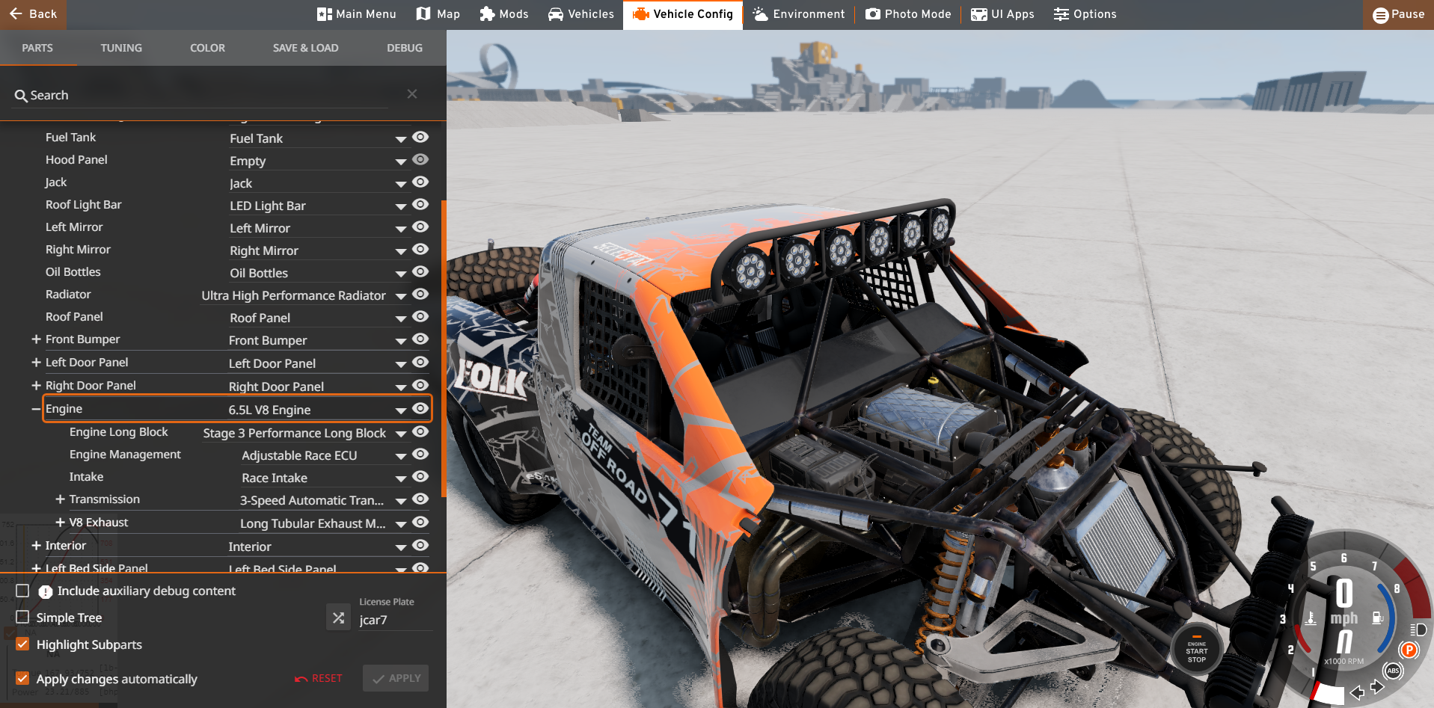Open Photo Mode
Screen dimensions: 1434x708
click(x=908, y=14)
